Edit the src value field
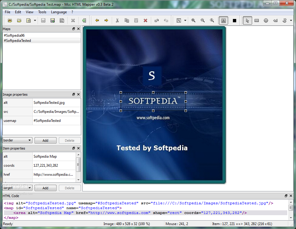Image resolution: width=296 pixels, height=229 pixels. click(x=56, y=112)
